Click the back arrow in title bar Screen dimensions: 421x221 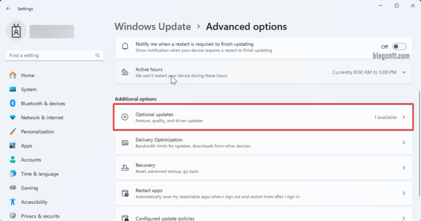(8, 8)
